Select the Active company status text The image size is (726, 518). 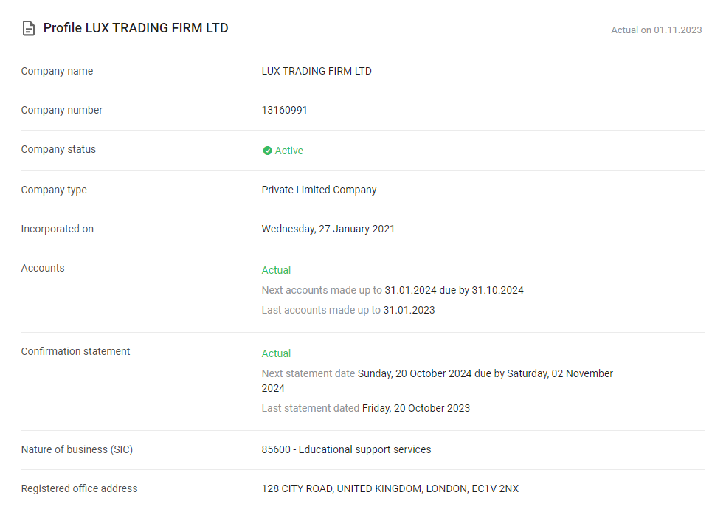click(289, 151)
